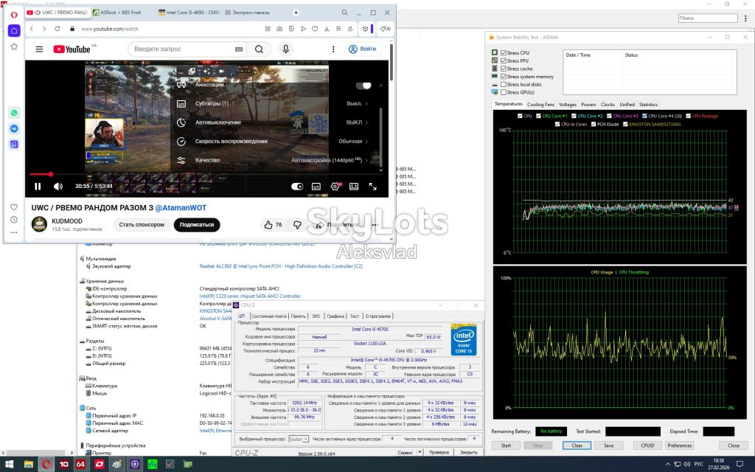Open Системная плата tab in CPU-Z
Viewport: 755px width, 472px height.
click(269, 316)
